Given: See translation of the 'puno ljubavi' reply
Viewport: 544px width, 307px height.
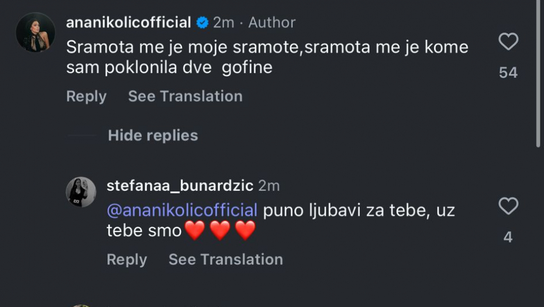Looking at the screenshot, I should click(x=225, y=260).
